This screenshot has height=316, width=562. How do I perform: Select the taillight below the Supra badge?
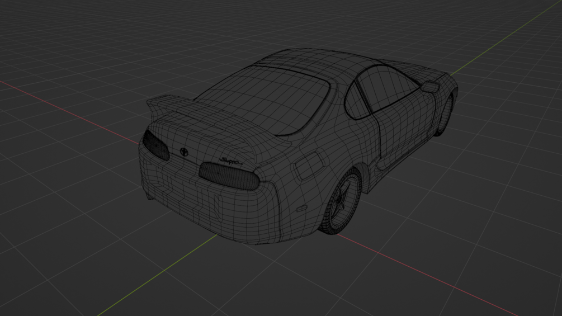229,176
